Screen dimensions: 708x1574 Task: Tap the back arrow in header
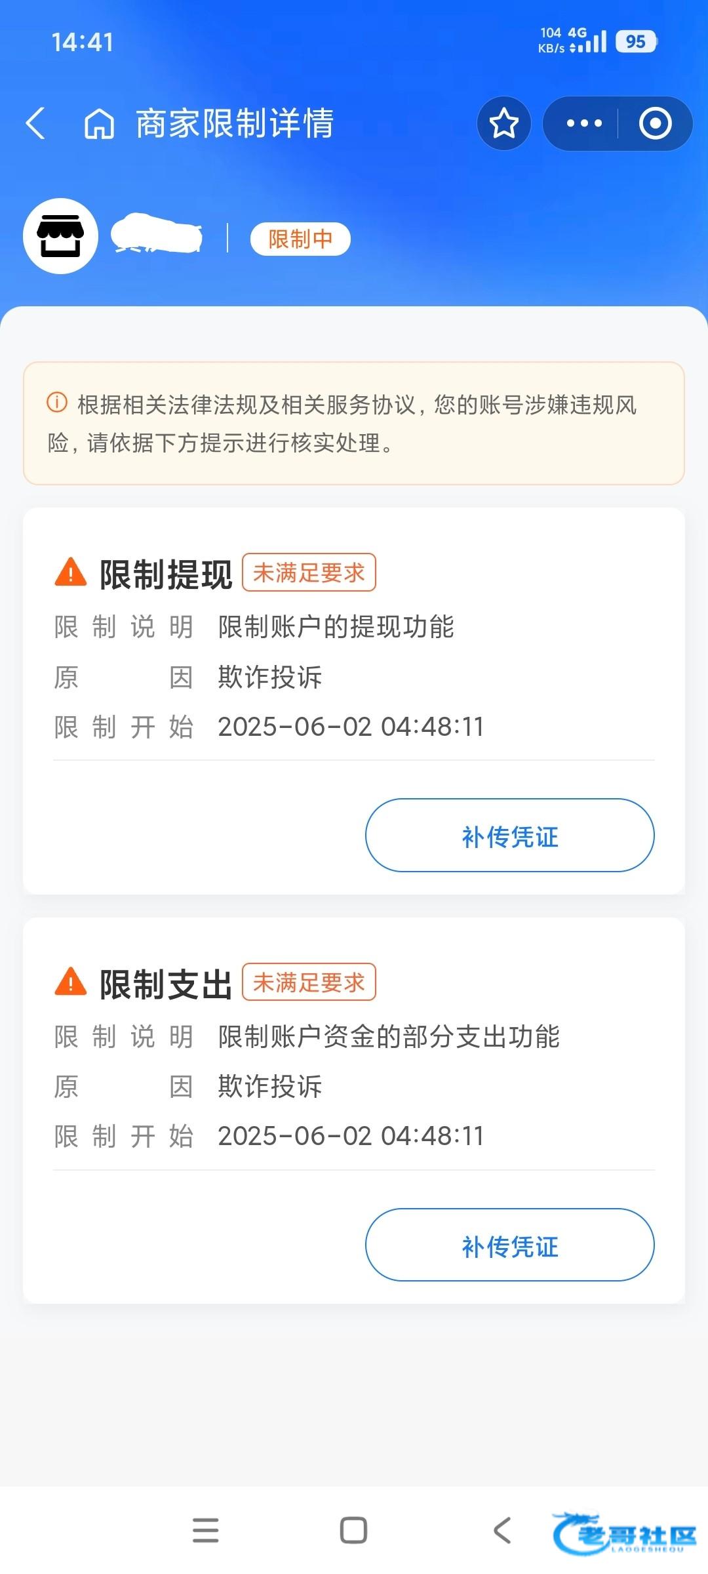(35, 123)
